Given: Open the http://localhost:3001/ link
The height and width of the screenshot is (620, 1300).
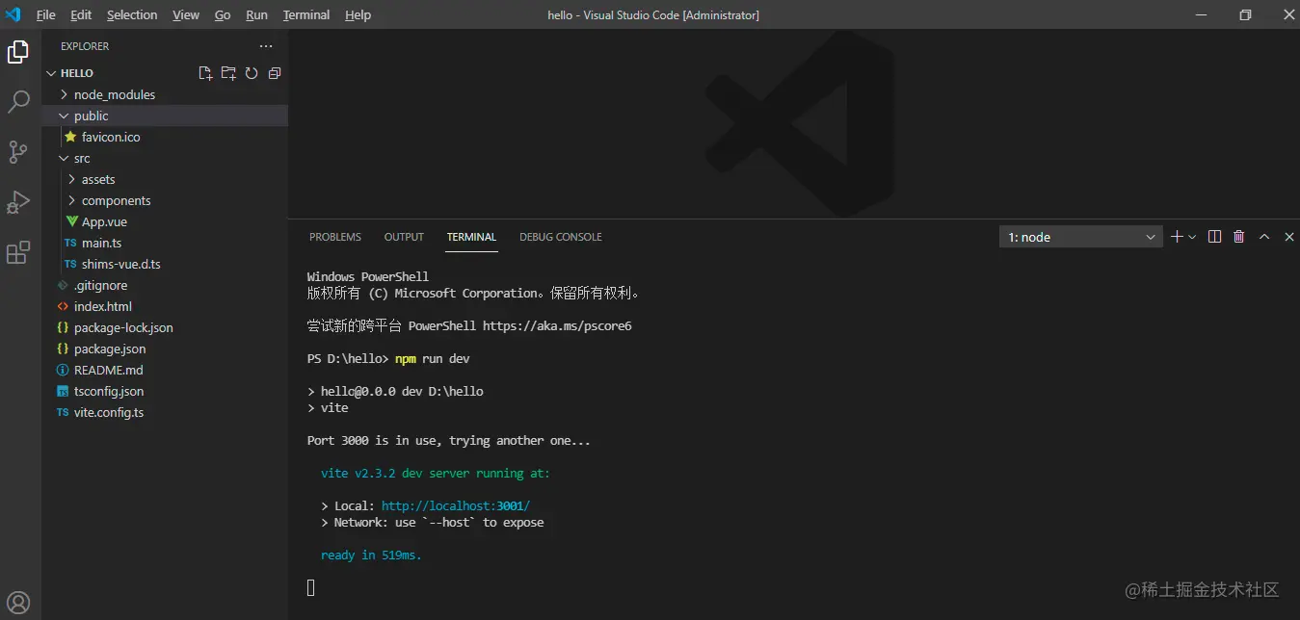Looking at the screenshot, I should coord(456,505).
